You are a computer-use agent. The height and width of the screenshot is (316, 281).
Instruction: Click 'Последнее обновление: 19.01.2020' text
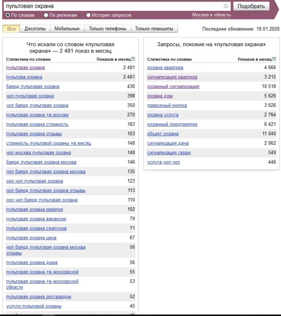[241, 29]
